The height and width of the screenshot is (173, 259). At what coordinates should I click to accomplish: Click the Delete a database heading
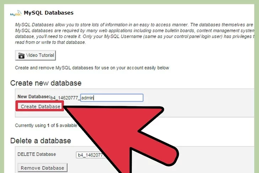click(x=41, y=141)
